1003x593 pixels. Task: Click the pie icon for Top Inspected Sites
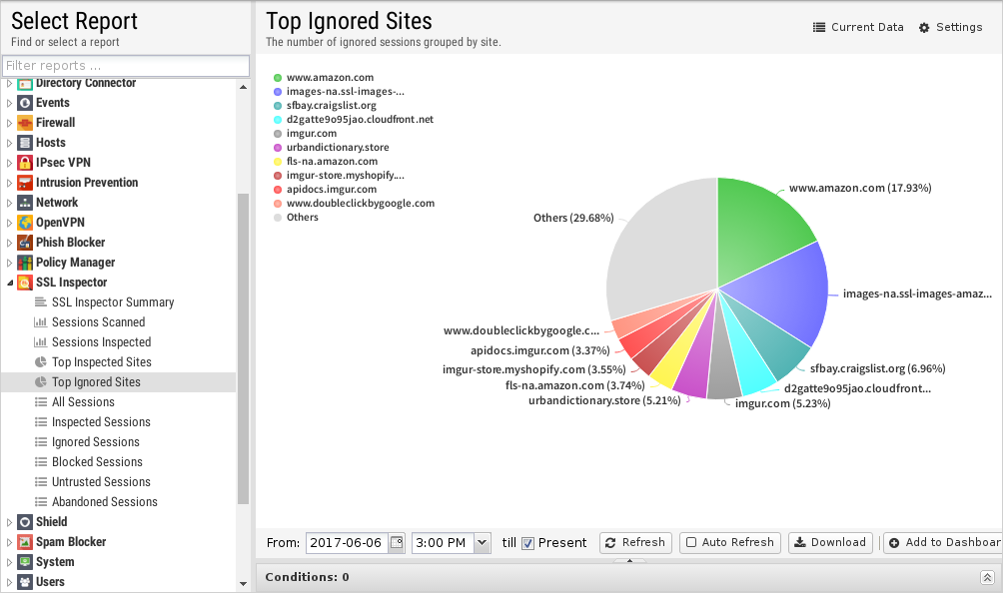[x=41, y=362]
